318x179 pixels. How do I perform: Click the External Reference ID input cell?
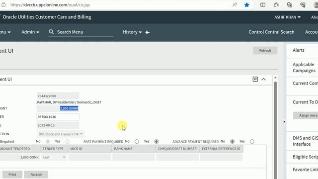click(x=221, y=157)
